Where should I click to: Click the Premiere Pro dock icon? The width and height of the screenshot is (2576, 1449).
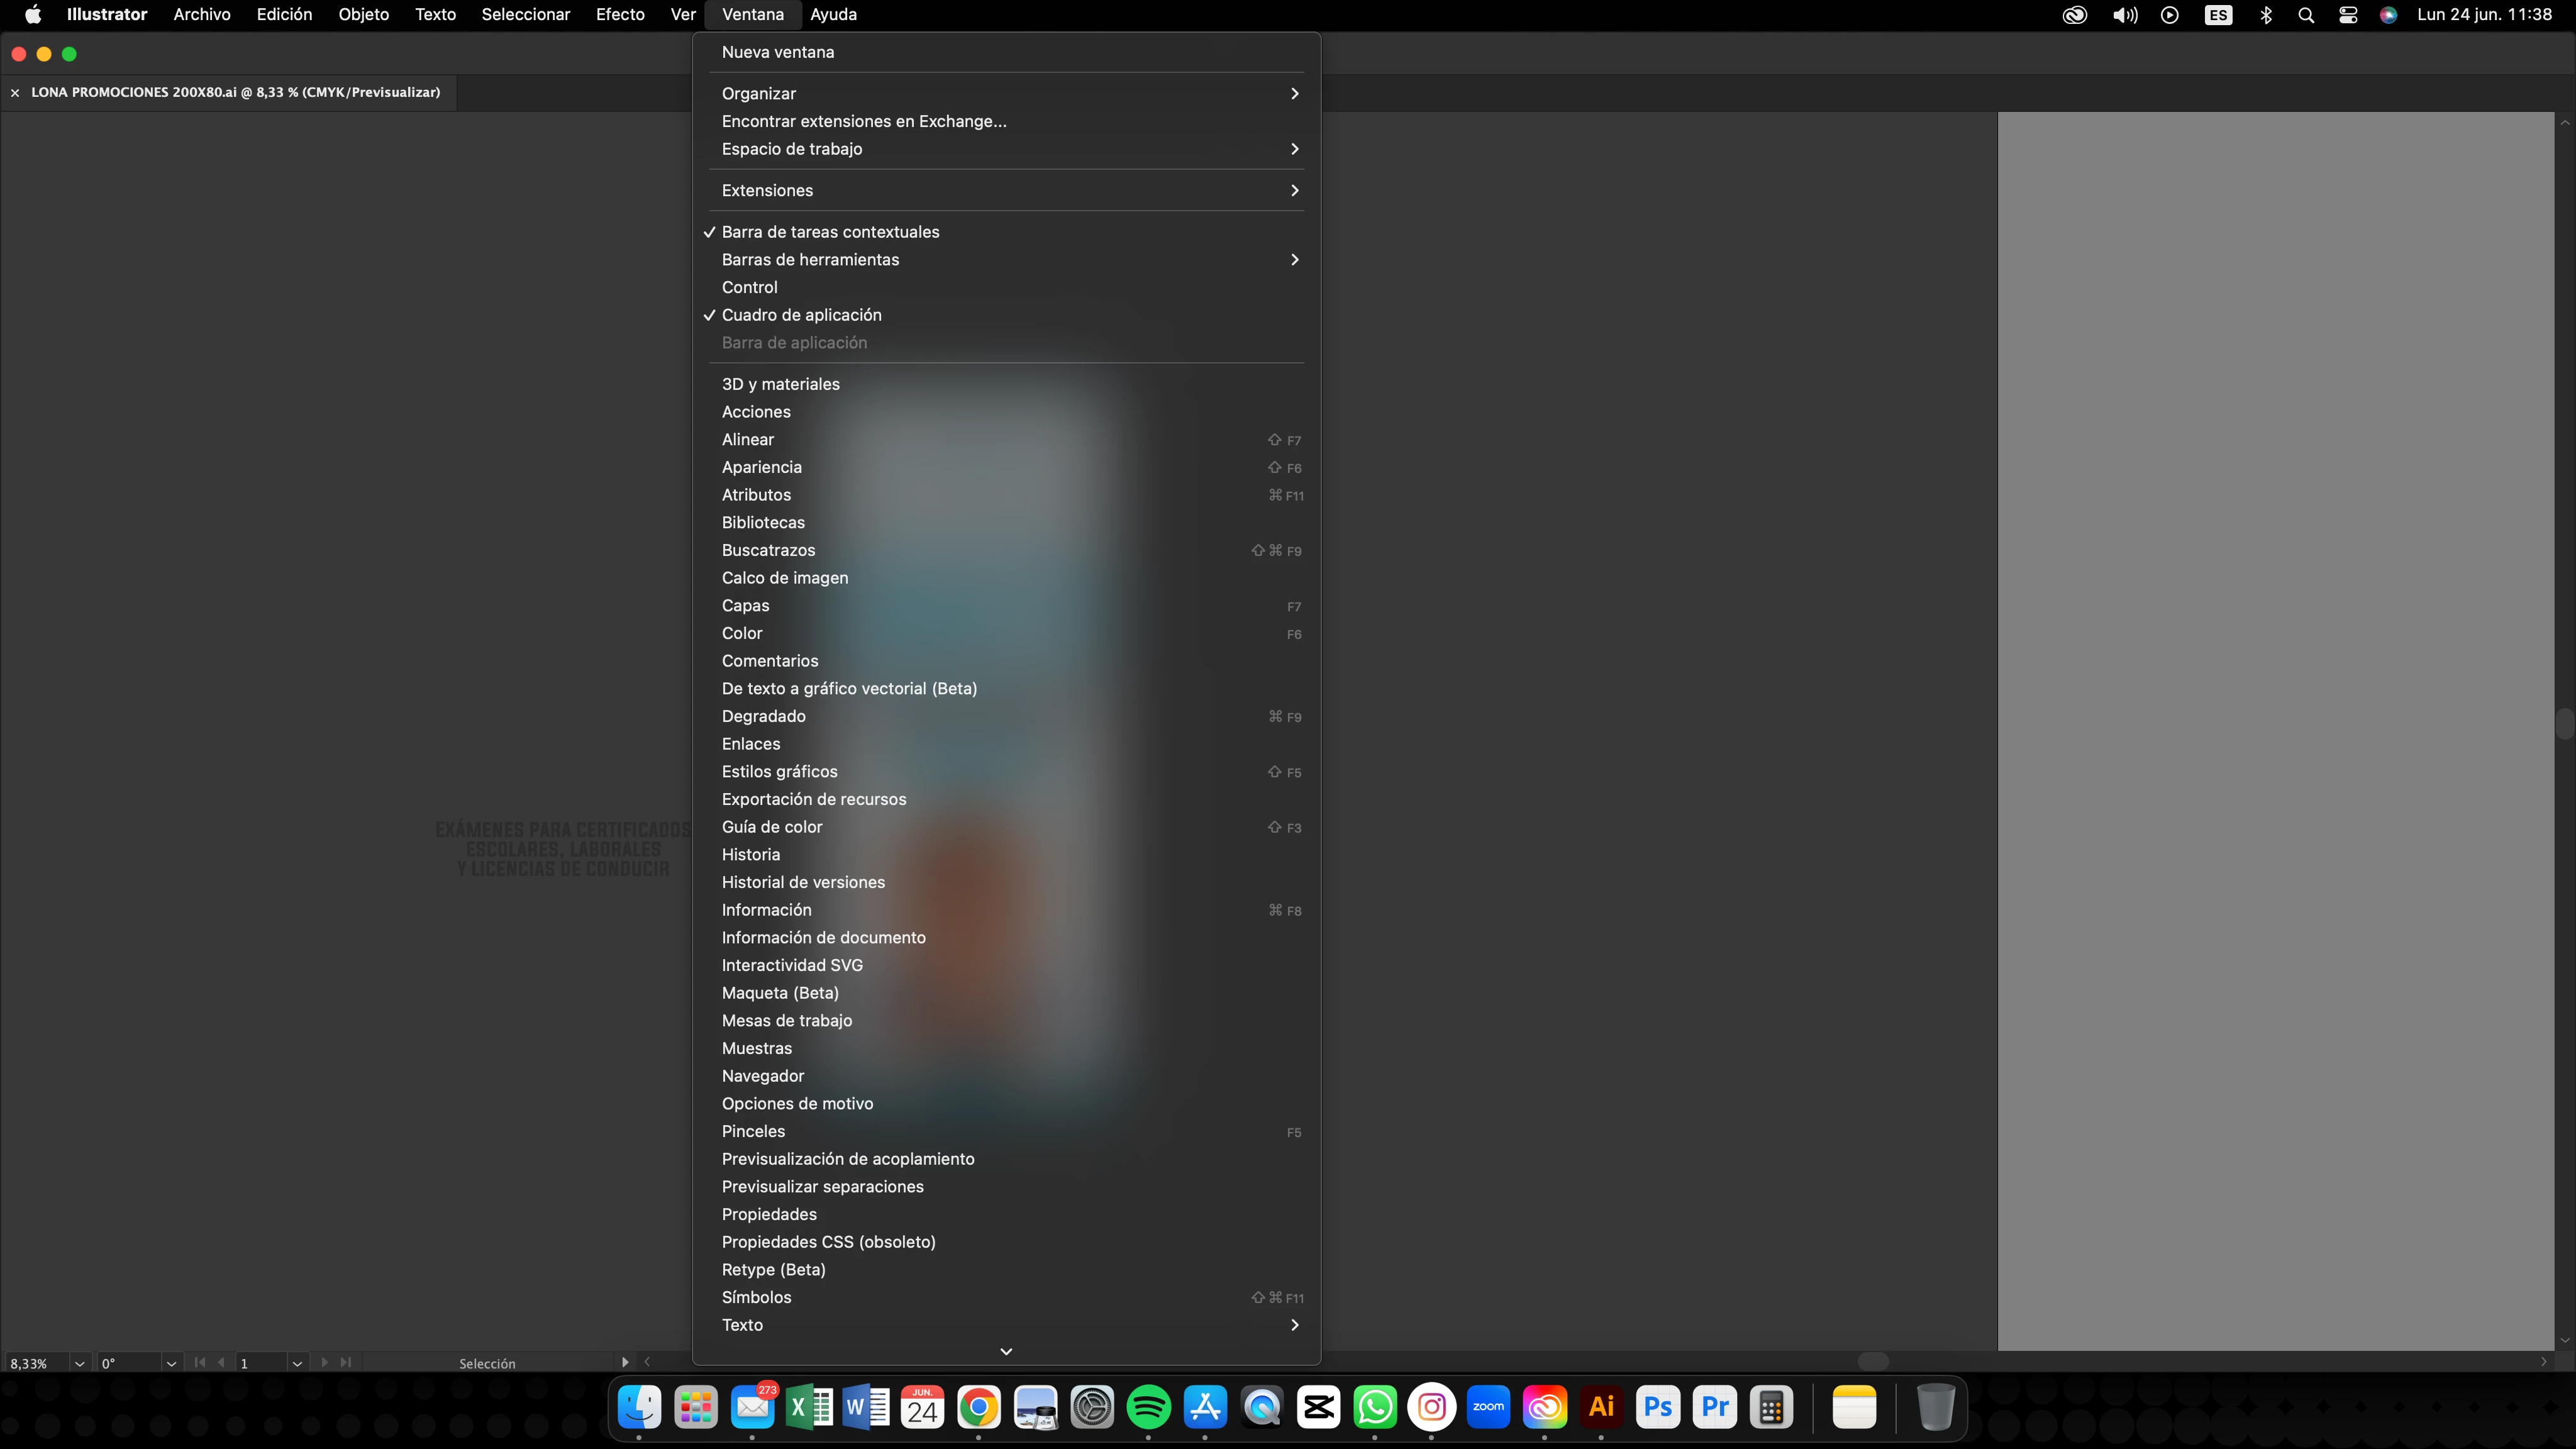click(x=1715, y=1407)
